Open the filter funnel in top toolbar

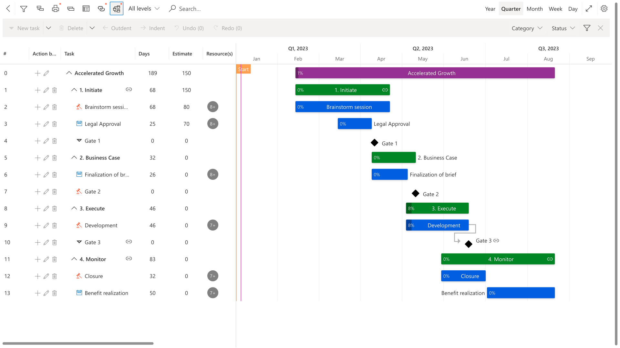[x=24, y=9]
